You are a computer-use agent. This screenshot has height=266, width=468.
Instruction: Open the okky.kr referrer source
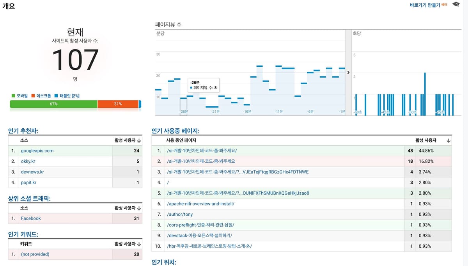(x=28, y=161)
